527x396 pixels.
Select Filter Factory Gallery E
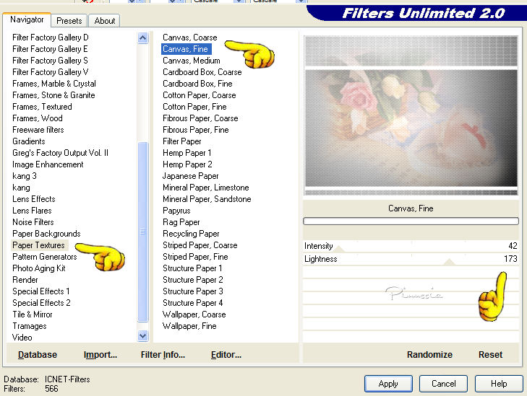click(x=50, y=49)
